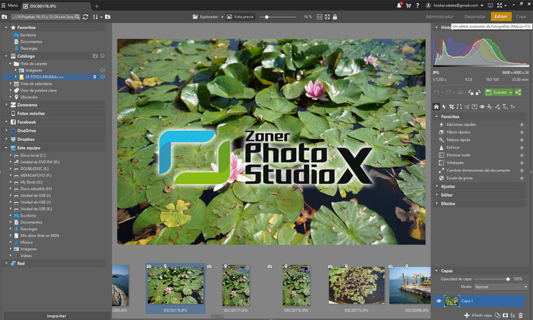Viewport: 533px width, 320px height.
Task: Toggle favorite star for Filtros rápidos
Action: (x=522, y=132)
